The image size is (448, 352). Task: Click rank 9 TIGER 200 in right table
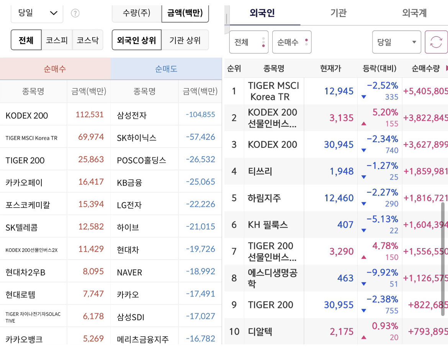point(270,305)
